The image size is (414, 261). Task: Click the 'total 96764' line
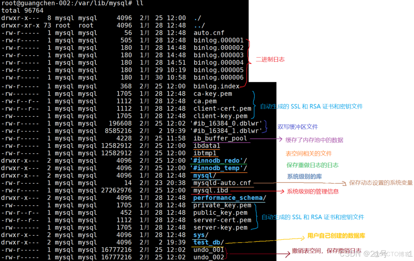[x=22, y=10]
